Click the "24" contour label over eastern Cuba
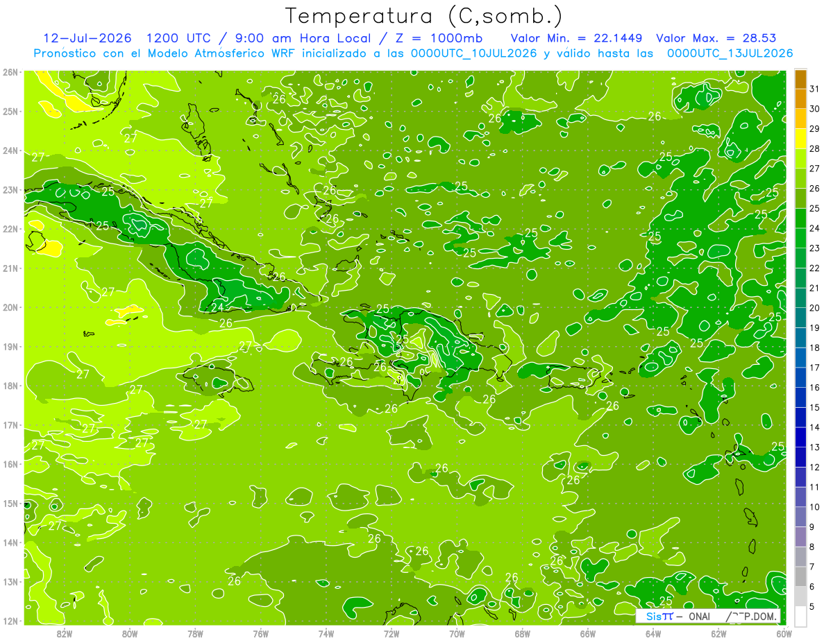This screenshot has height=643, width=833. [217, 308]
